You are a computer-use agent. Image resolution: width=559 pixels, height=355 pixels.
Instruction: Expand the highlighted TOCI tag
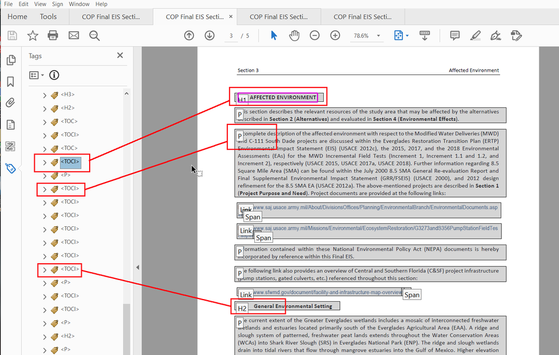tap(45, 162)
